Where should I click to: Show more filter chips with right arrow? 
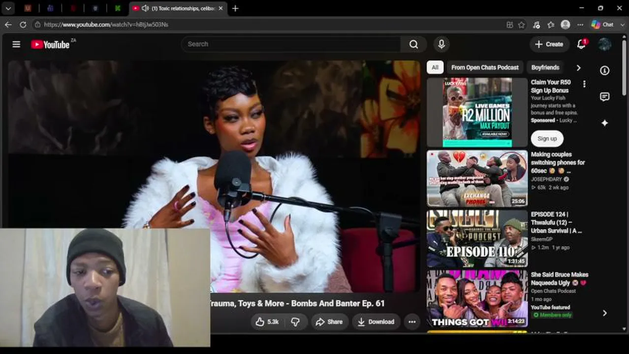[x=578, y=68]
